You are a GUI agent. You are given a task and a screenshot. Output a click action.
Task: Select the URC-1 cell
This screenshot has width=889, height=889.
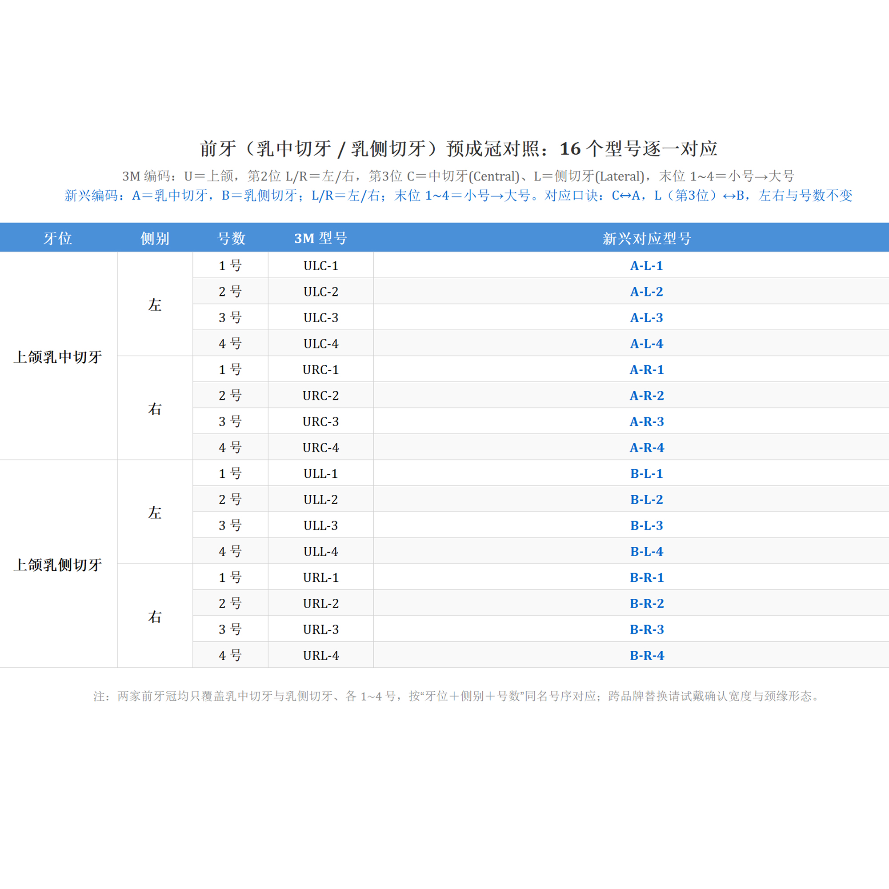click(321, 369)
